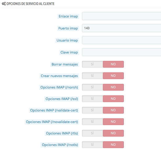Activate SÍ for Opciones IMAP (/tls)
The width and height of the screenshot is (161, 152).
[92, 133]
